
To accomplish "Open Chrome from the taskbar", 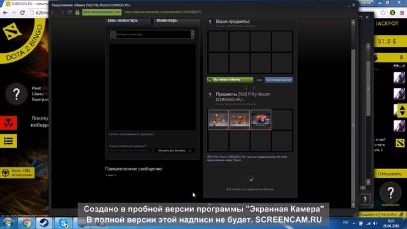I will click(26, 223).
